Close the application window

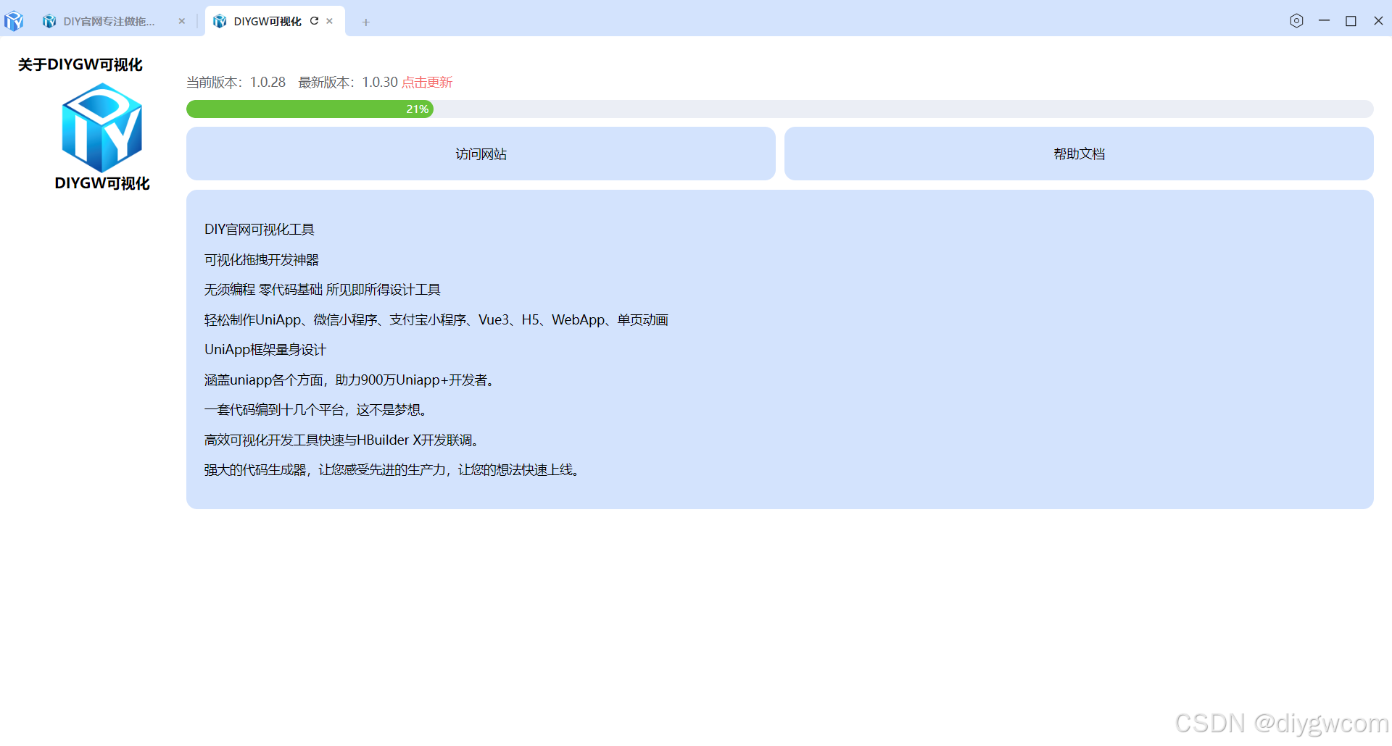pyautogui.click(x=1378, y=21)
